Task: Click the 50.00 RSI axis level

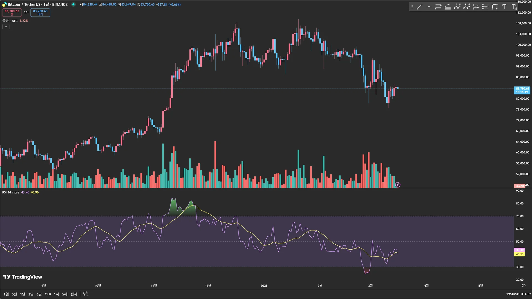Action: (520, 242)
